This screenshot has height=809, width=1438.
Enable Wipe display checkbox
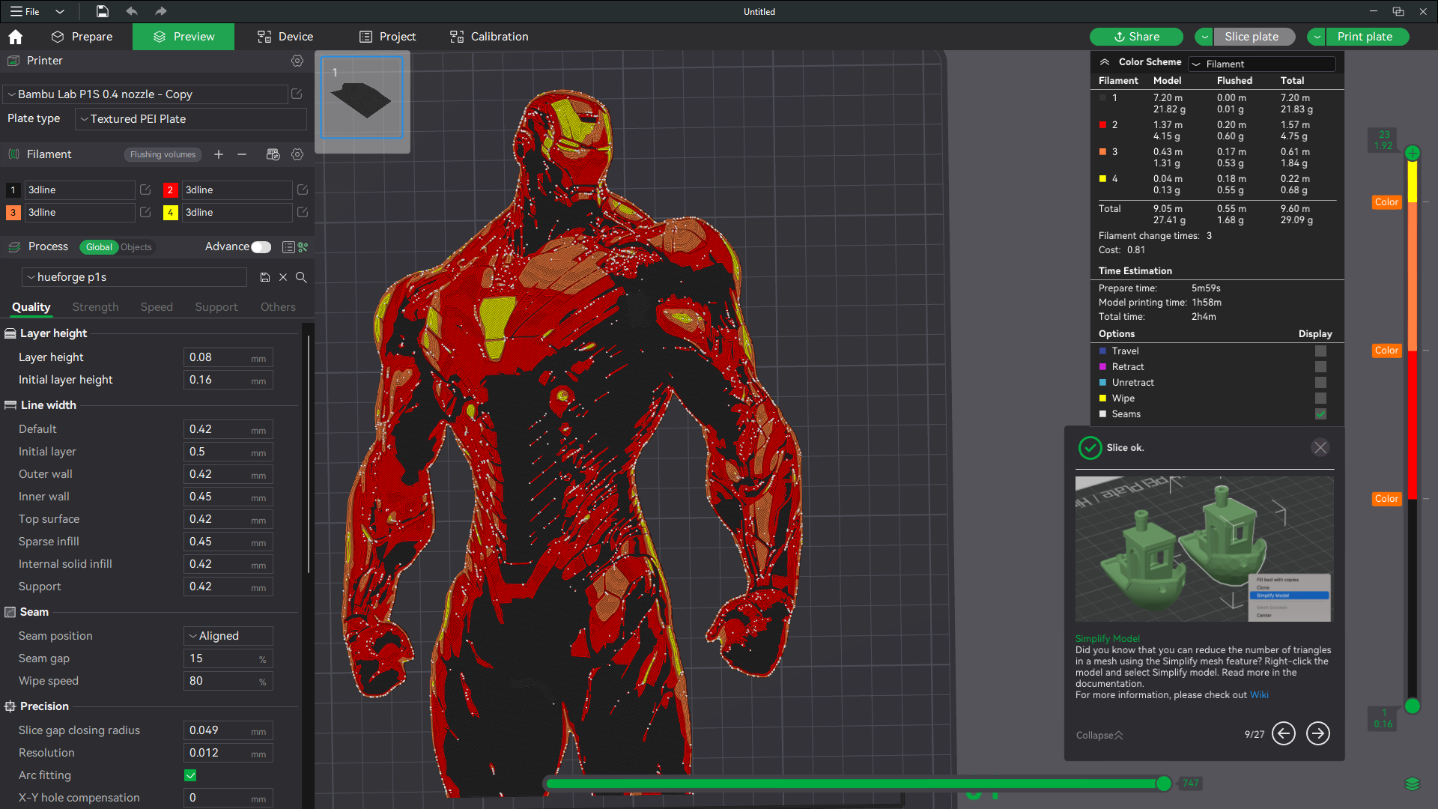(x=1320, y=399)
